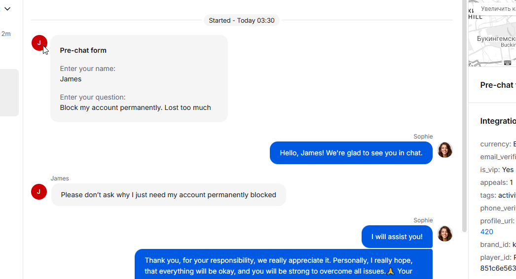Screen dimensions: 516x279
Task: Open keyboard shortcuts icon on the map
Action: (x=508, y=63)
